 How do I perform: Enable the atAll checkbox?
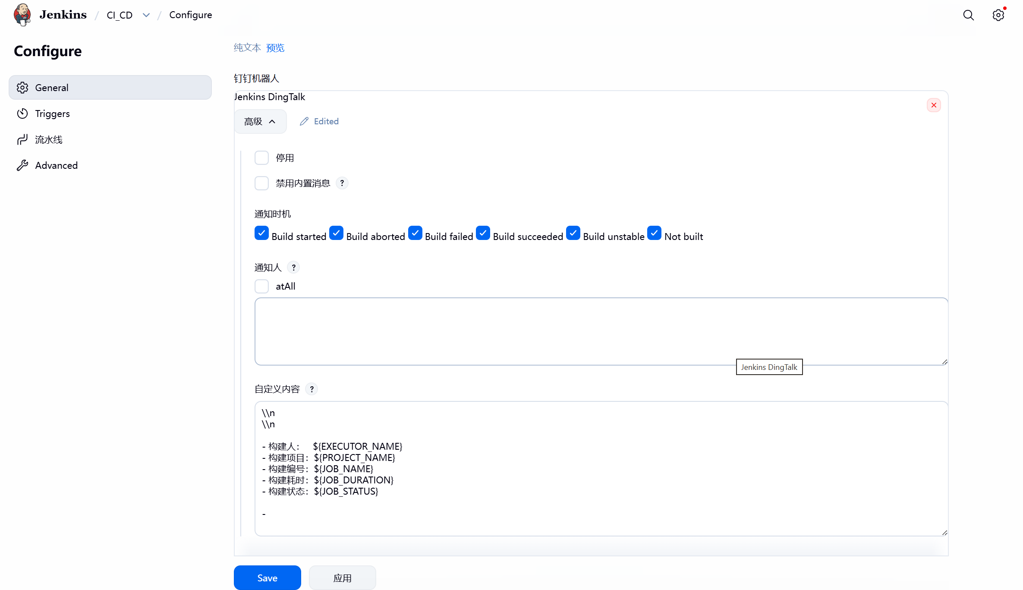click(261, 286)
